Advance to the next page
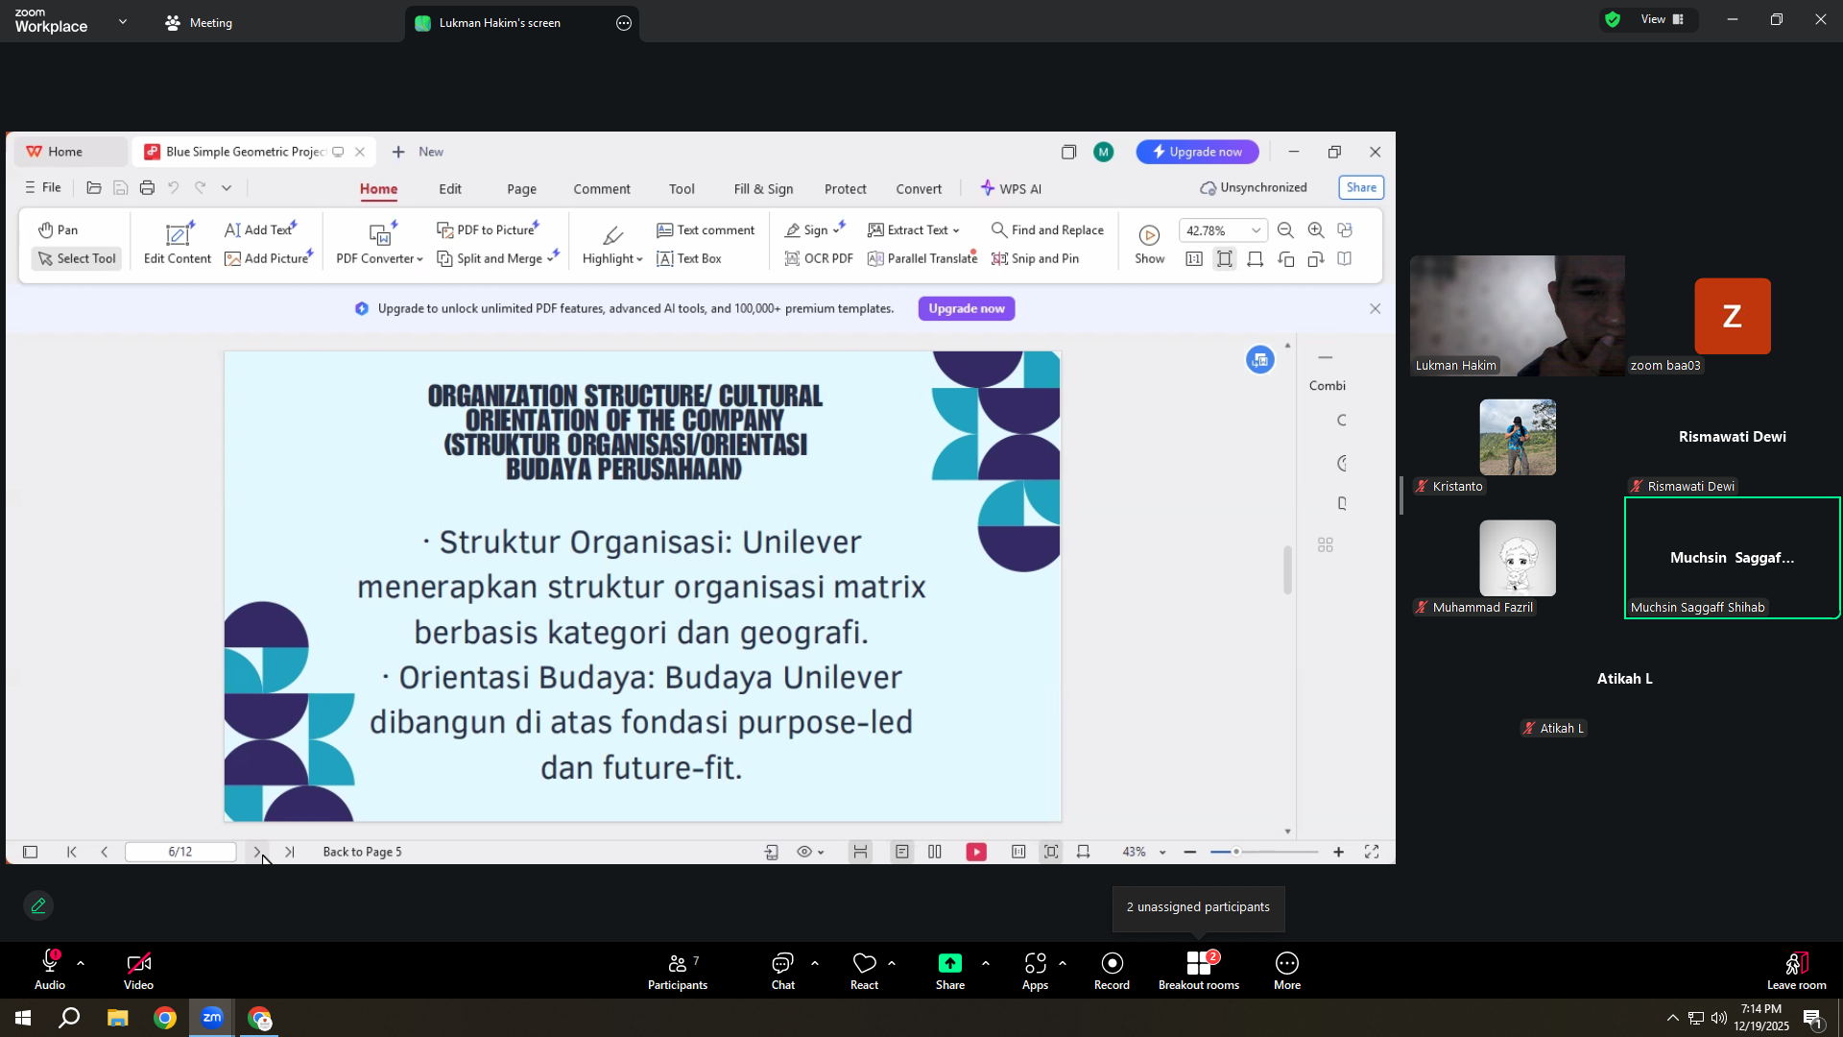1843x1037 pixels. point(256,853)
